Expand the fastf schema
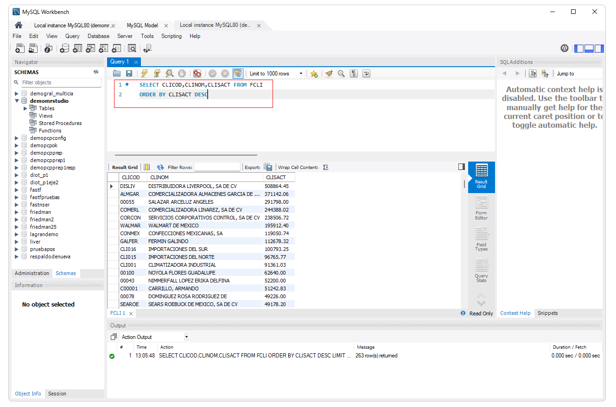This screenshot has width=616, height=407. coord(17,190)
